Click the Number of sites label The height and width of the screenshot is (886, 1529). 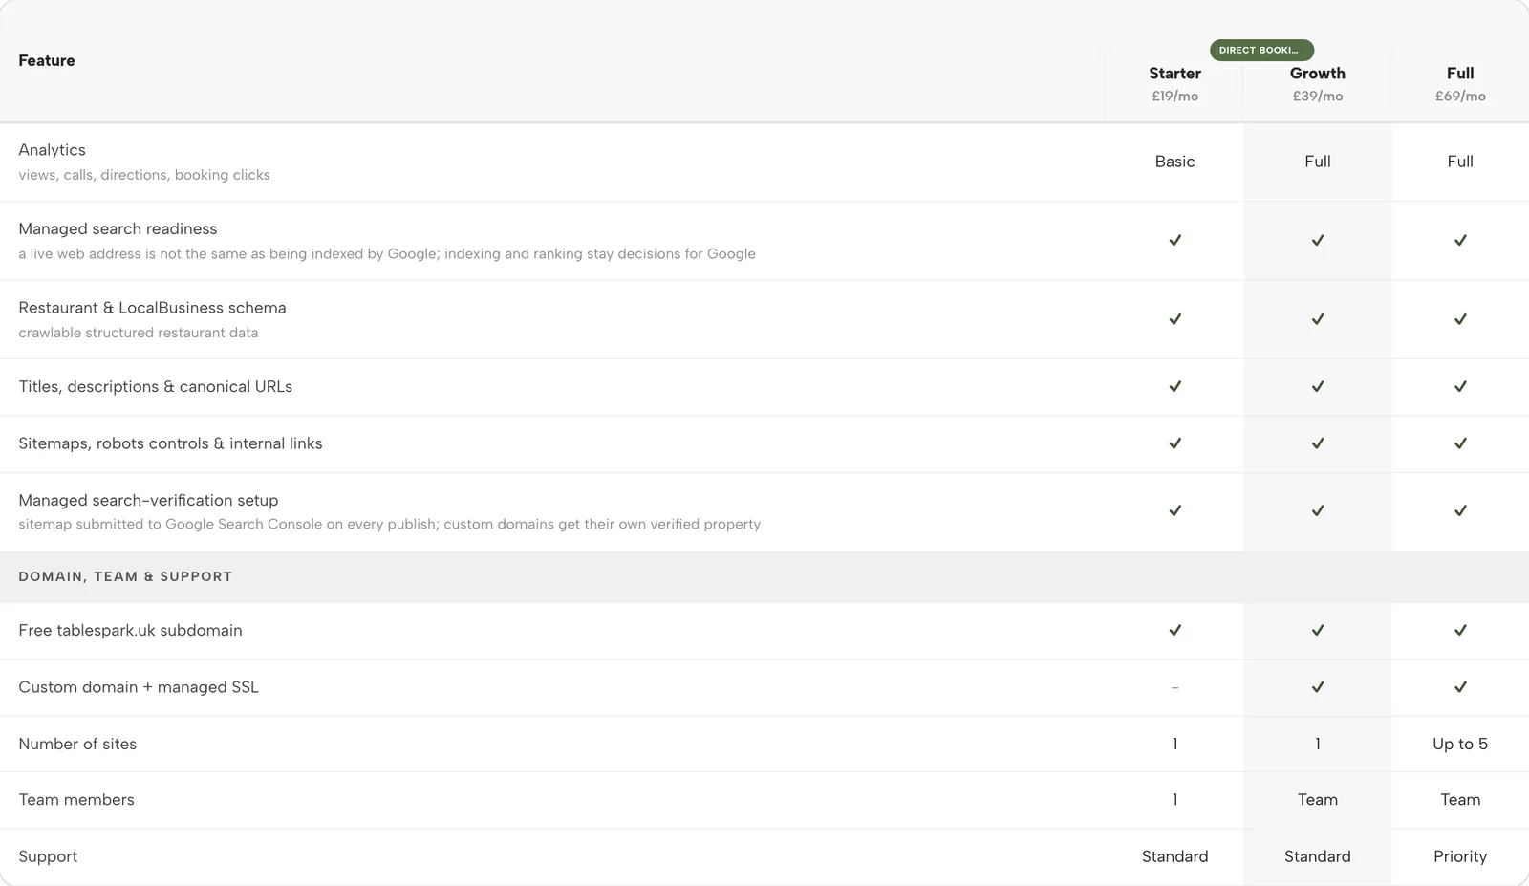tap(77, 744)
